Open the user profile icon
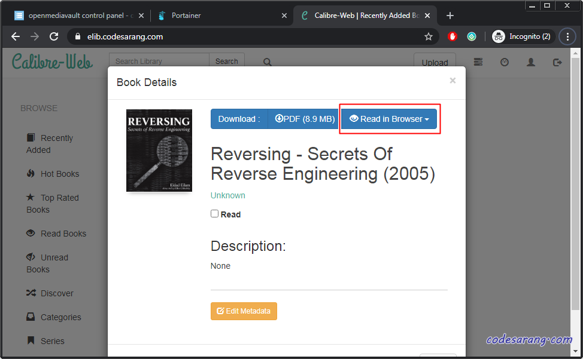This screenshot has width=583, height=359. pos(531,62)
